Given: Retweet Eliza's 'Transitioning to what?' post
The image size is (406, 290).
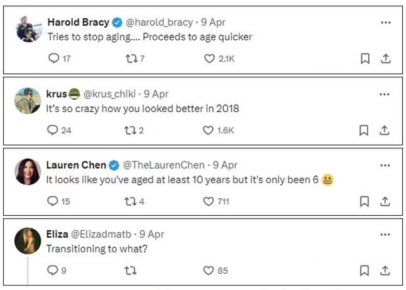Looking at the screenshot, I should 130,271.
